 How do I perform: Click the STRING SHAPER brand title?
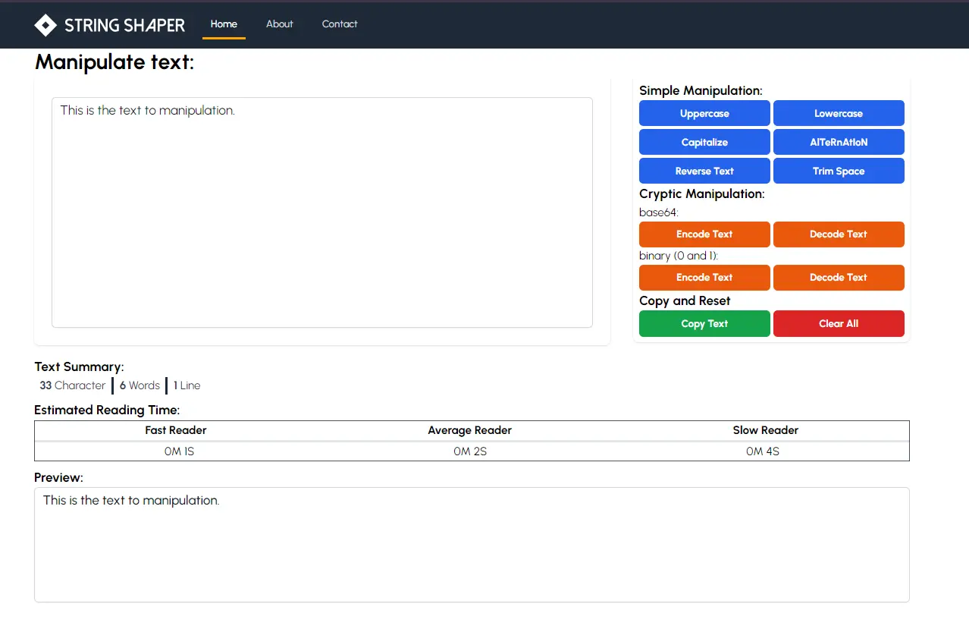click(x=124, y=25)
